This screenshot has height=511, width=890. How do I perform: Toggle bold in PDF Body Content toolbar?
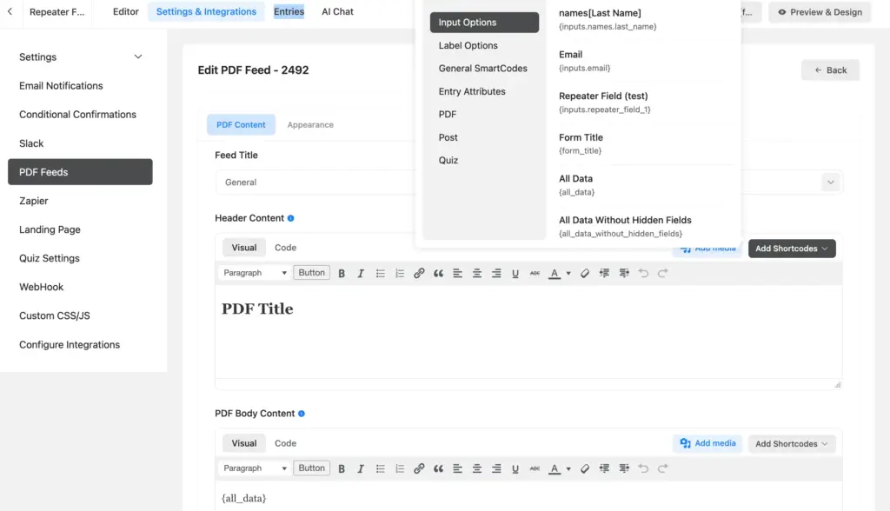point(341,468)
